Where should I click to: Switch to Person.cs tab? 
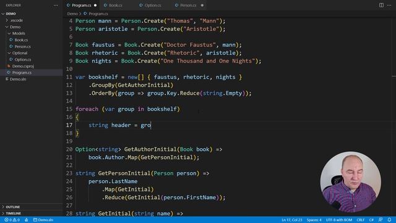pos(188,6)
